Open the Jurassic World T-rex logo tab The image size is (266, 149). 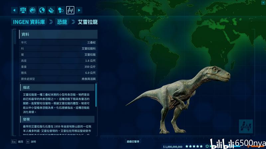[33, 10]
